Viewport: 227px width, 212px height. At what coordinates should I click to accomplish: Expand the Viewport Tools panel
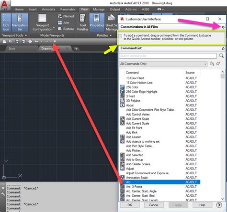[14, 35]
